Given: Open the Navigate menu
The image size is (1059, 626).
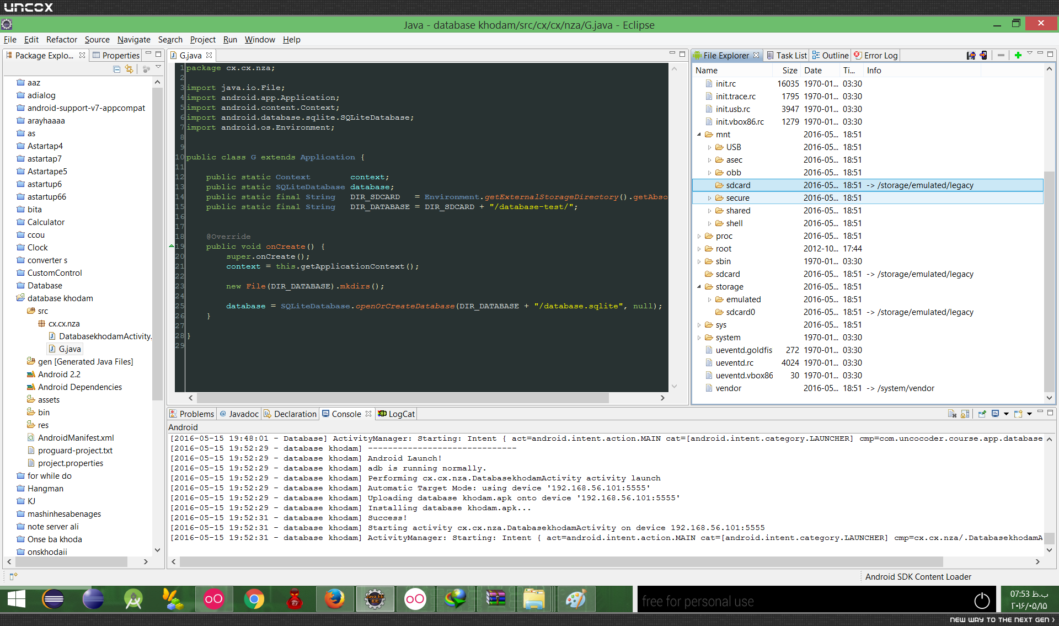Looking at the screenshot, I should tap(134, 40).
